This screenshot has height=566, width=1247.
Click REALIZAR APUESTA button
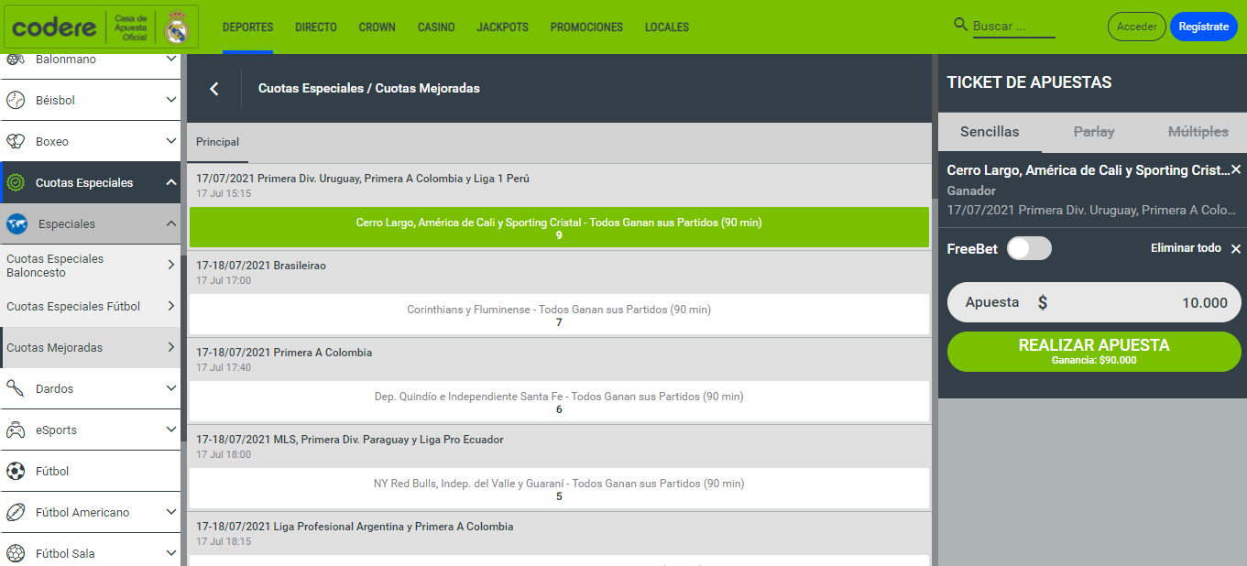point(1094,352)
